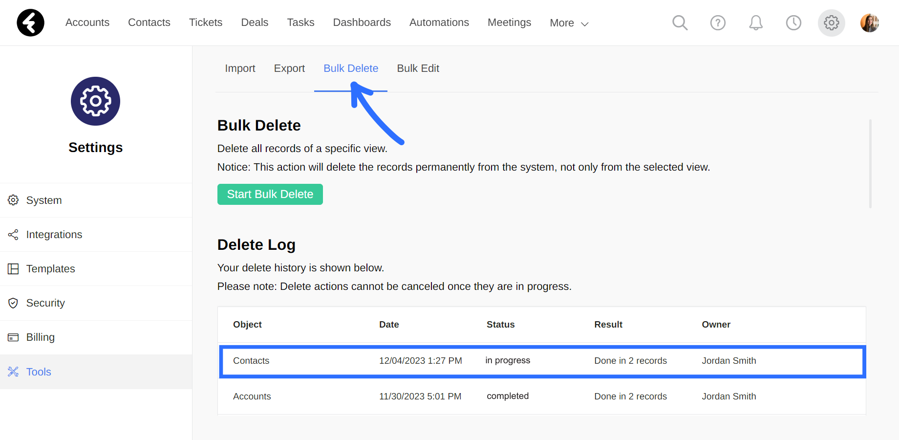Switch to the Export tab
Viewport: 899px width, 440px height.
pyautogui.click(x=289, y=68)
